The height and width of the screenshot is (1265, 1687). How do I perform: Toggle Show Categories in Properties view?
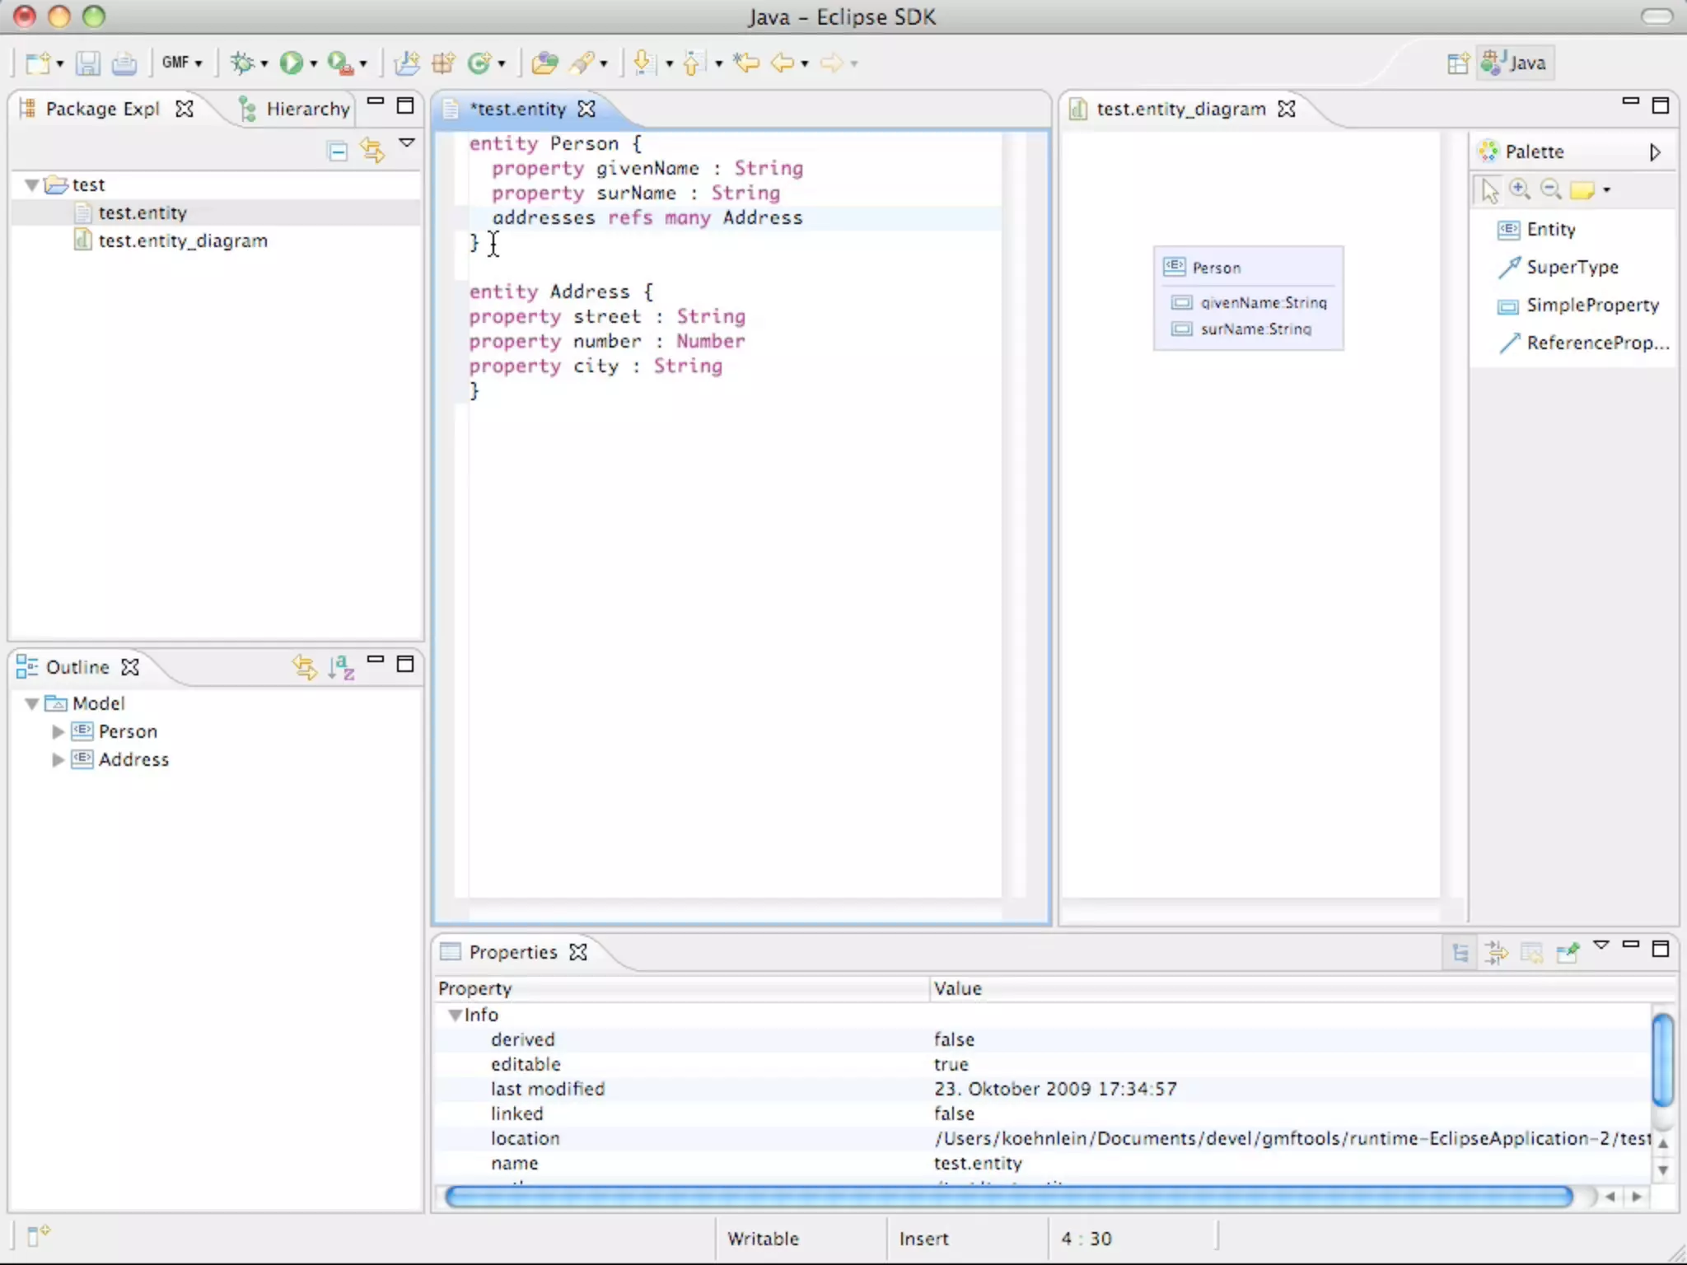pos(1460,954)
